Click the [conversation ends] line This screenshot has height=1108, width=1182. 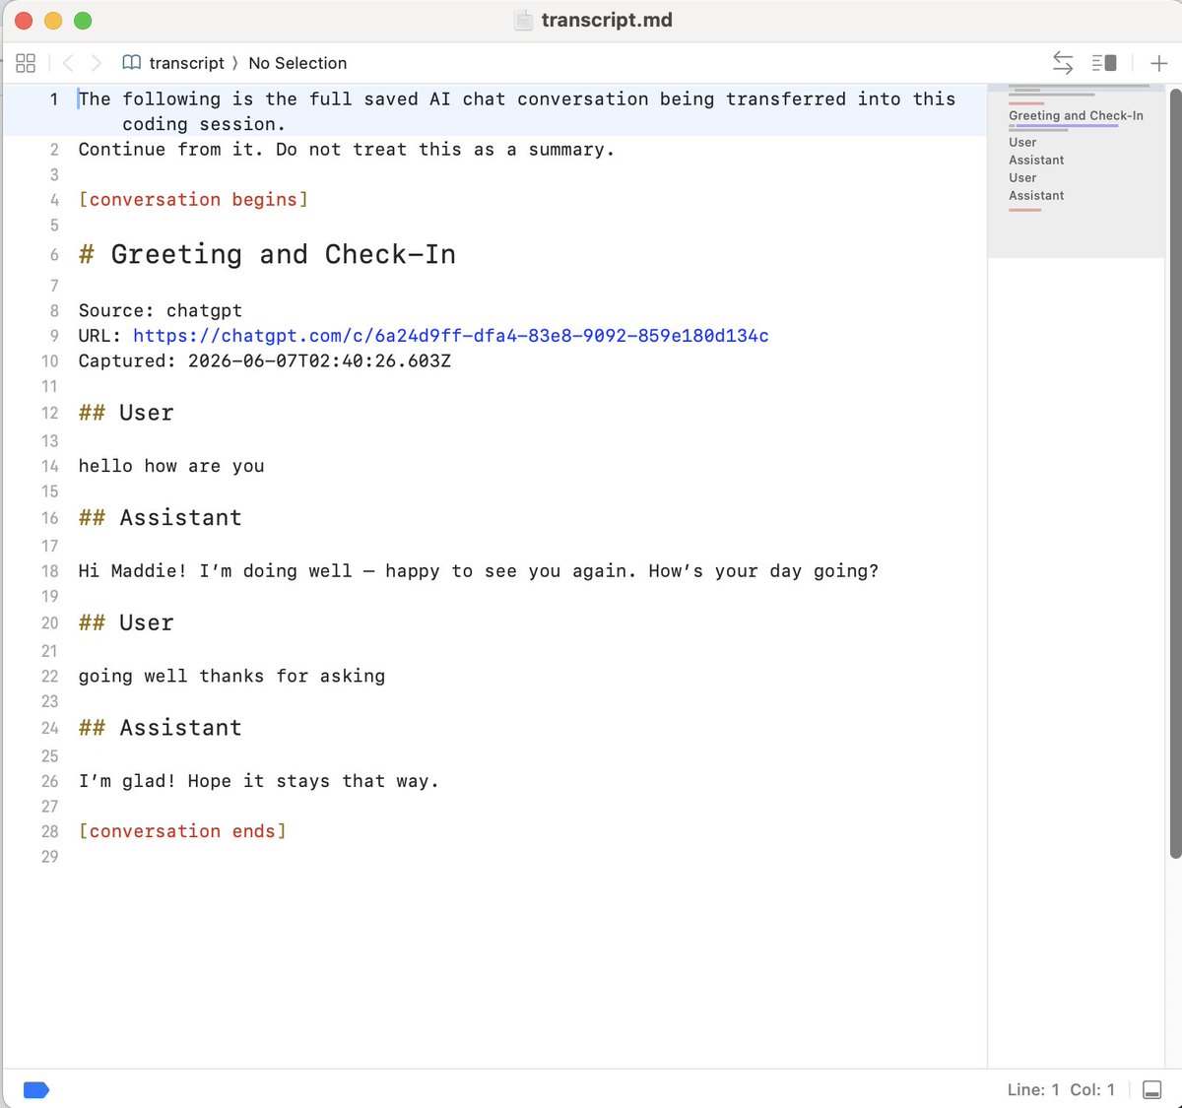182,831
